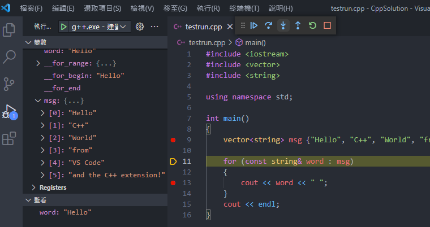Collapse the msg variable tree node
Screen dimensions: 430x227
tap(38, 101)
